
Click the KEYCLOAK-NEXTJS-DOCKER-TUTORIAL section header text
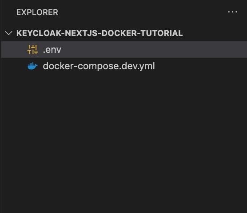100,33
